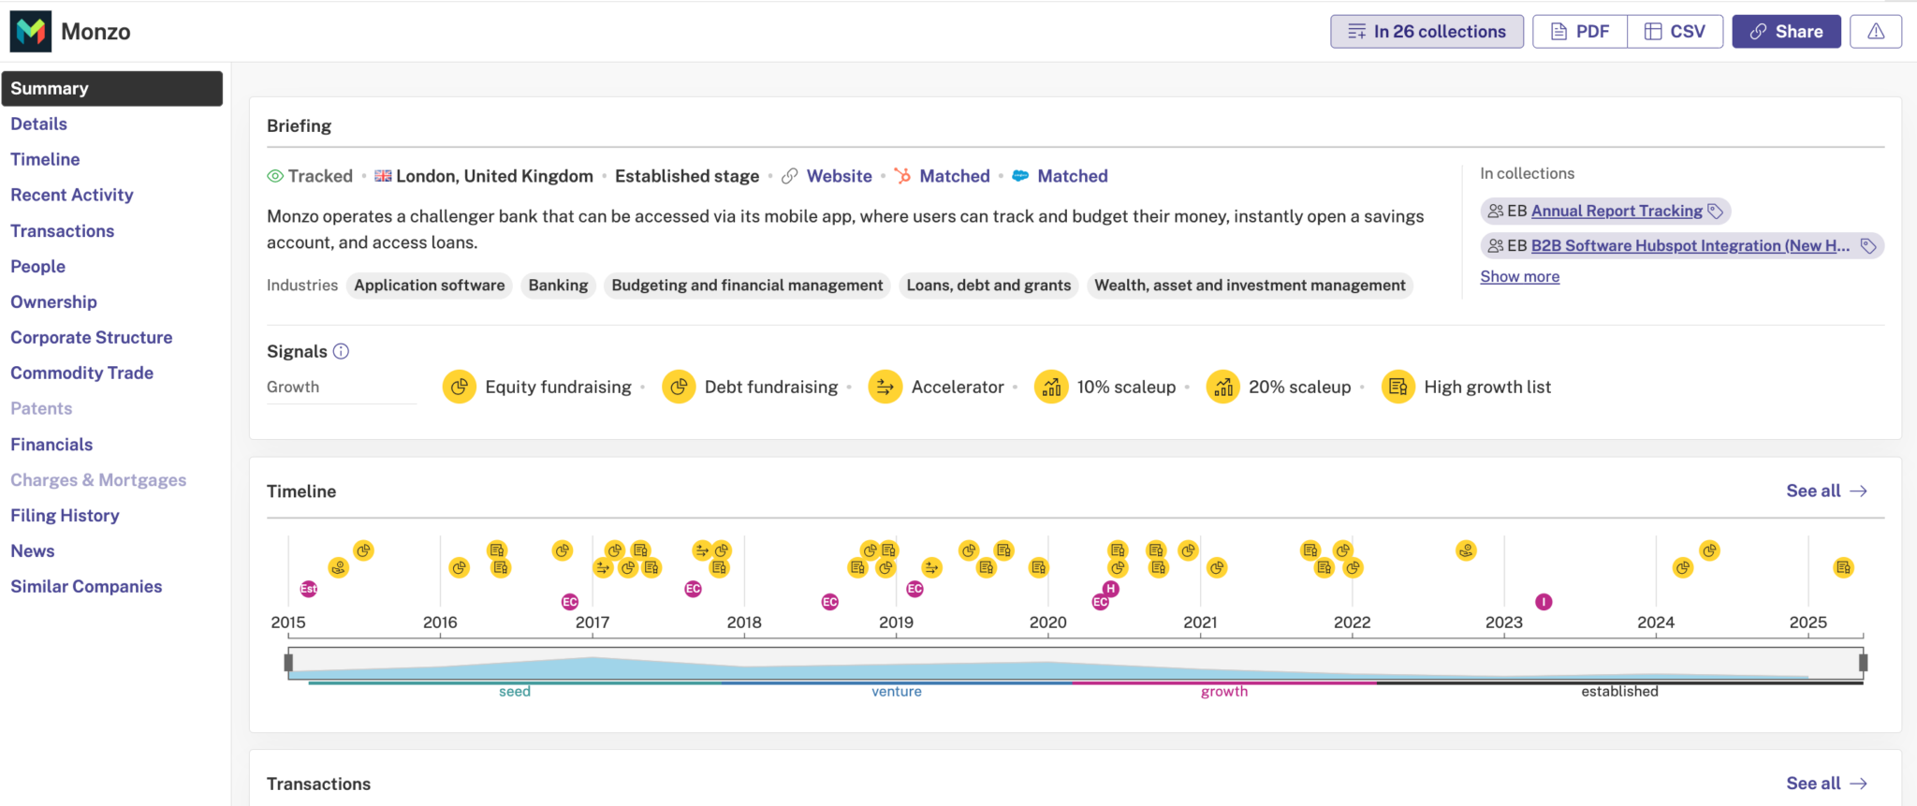1917x806 pixels.
Task: Click tag icon beside Annual Report Tracking
Action: (x=1715, y=212)
